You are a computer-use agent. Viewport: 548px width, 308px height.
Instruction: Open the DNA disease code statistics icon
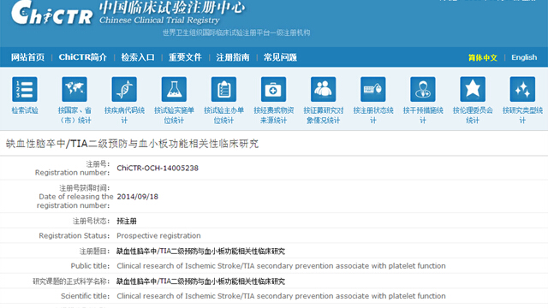[x=124, y=89]
